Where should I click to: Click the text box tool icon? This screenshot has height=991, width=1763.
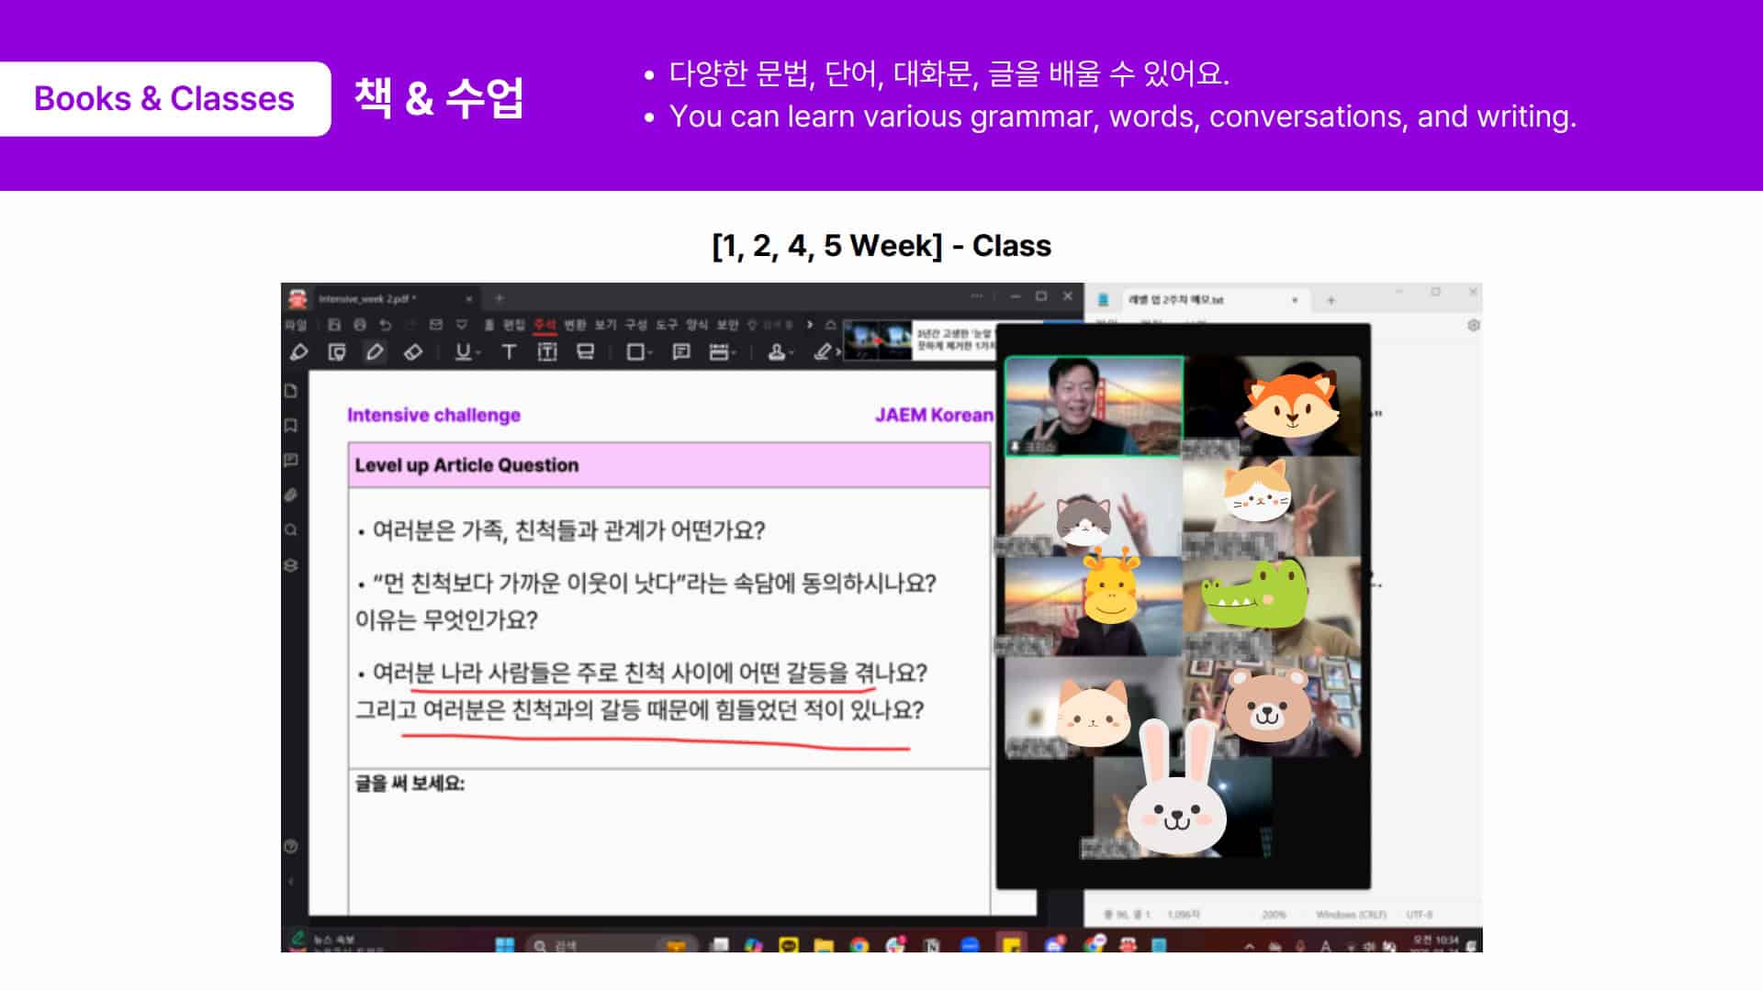point(547,352)
